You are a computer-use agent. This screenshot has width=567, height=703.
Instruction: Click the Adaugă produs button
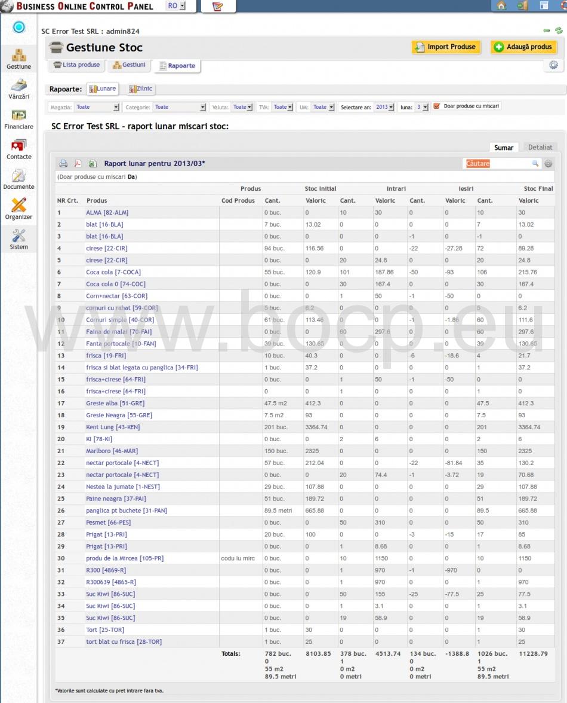click(523, 47)
